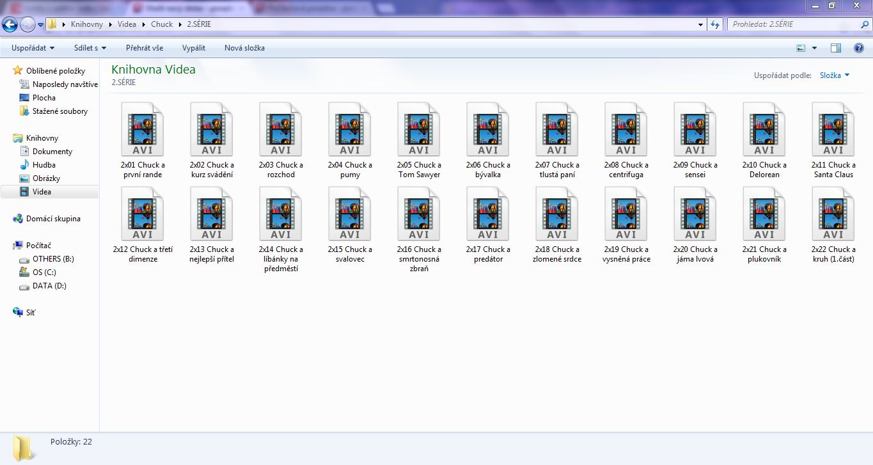Open the Hudba library

pos(38,165)
